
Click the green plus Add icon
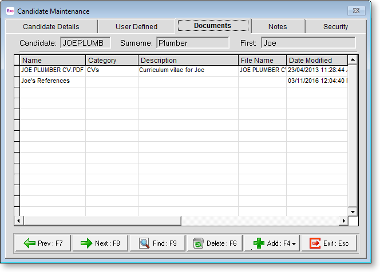click(259, 243)
